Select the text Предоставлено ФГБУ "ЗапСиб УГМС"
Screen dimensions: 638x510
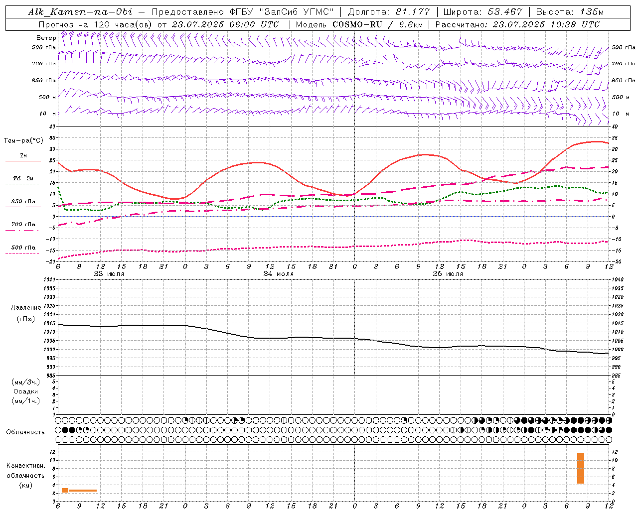[242, 12]
